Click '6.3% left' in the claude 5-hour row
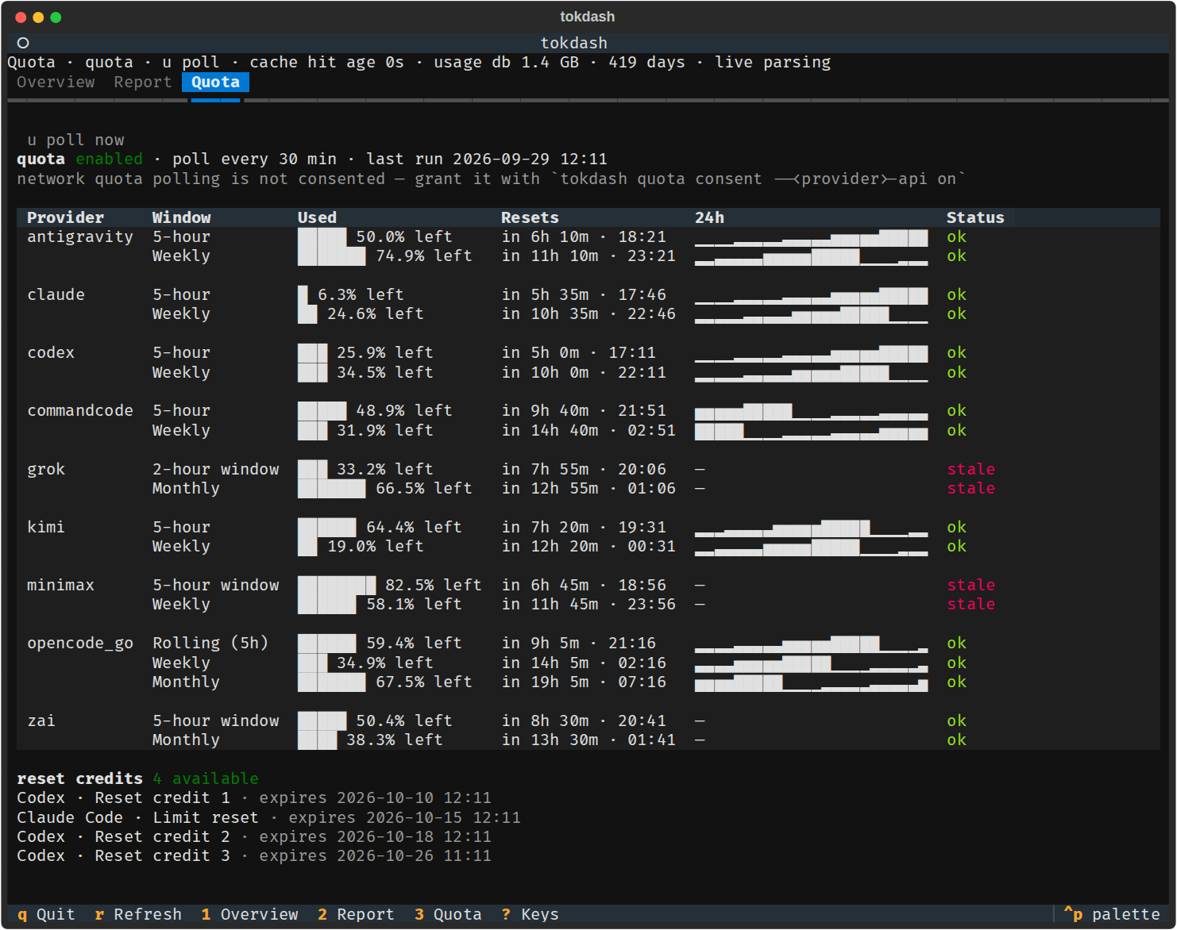The image size is (1177, 930). [x=361, y=294]
